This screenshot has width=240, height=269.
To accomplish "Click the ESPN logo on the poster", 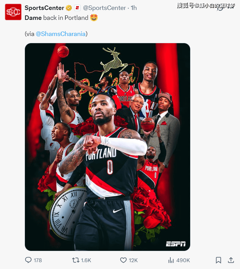I will click(175, 244).
